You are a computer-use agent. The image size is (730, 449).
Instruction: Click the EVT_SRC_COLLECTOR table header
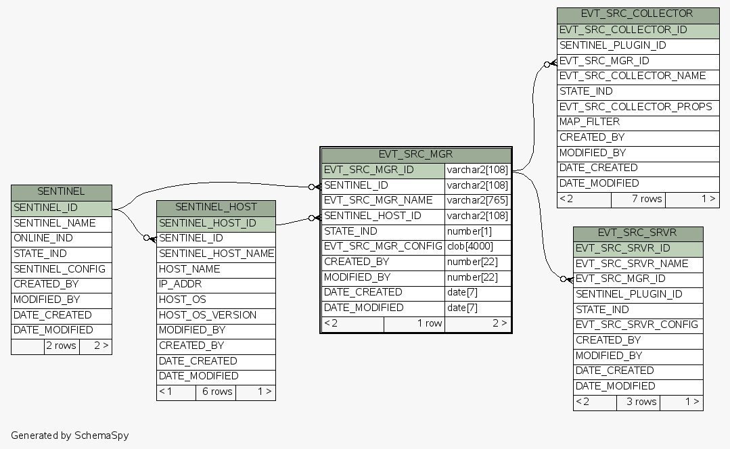coord(637,14)
